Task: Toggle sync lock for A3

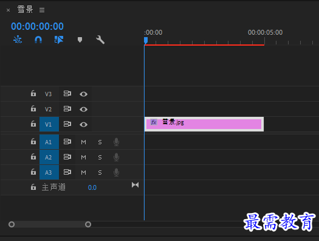Action: pyautogui.click(x=67, y=172)
